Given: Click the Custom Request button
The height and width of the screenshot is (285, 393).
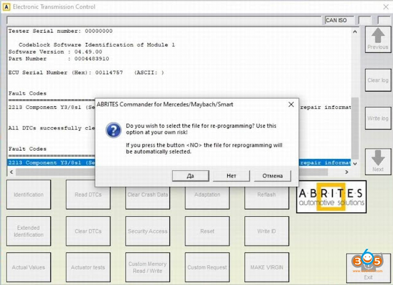Looking at the screenshot, I should [208, 267].
